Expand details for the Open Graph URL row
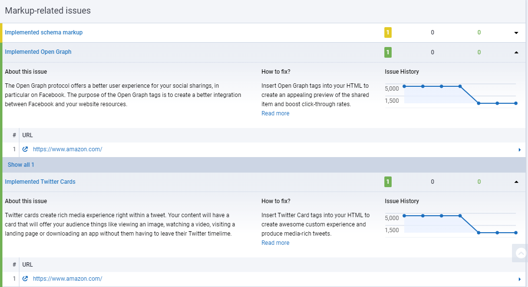Screen dimensions: 528x287 coord(520,149)
